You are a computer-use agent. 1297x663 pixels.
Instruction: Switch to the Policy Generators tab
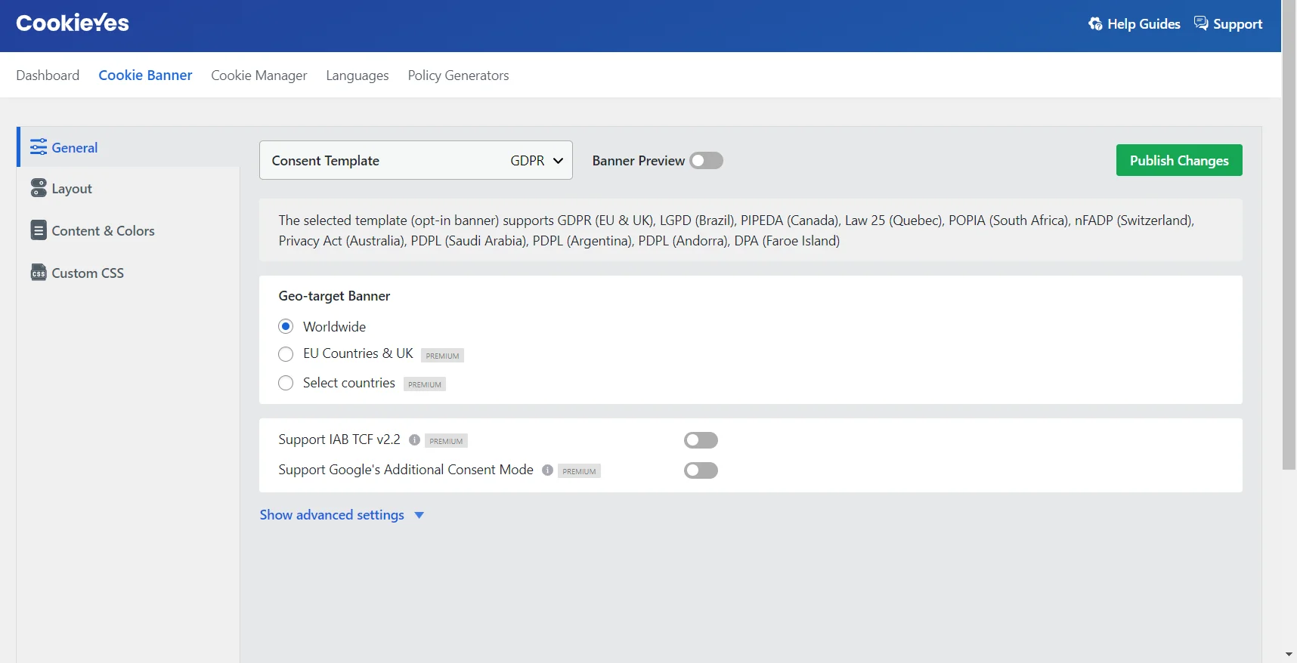click(458, 76)
